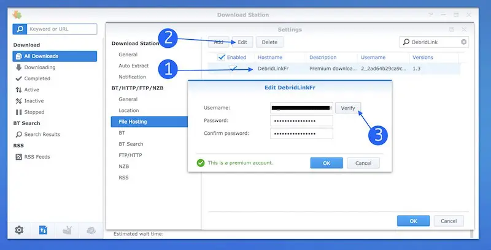Click the Add button in Settings
The width and height of the screenshot is (491, 250).
pos(218,42)
